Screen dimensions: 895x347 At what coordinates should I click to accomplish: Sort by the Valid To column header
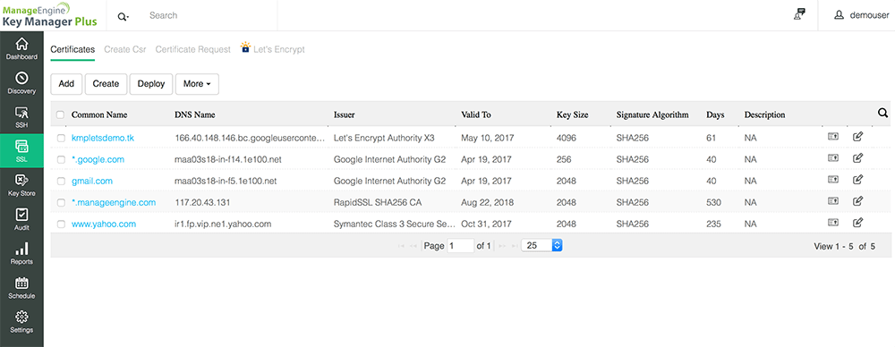point(476,114)
